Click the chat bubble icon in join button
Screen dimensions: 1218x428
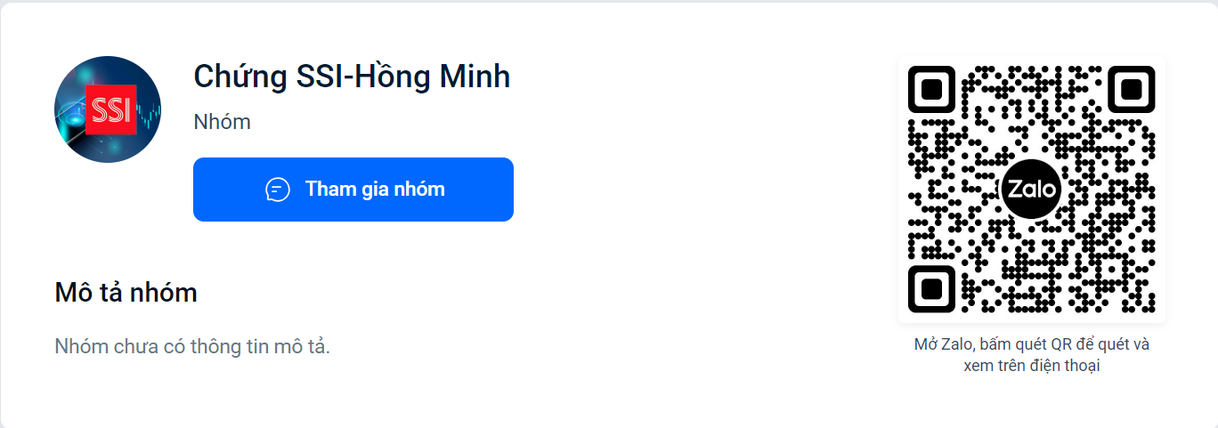click(x=278, y=190)
